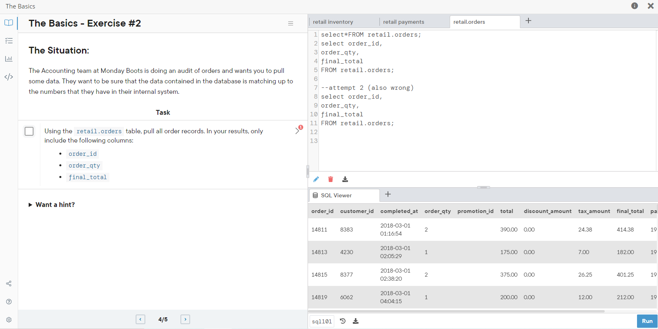658x329 pixels.
Task: Open the bar chart icon in sidebar
Action: [x=9, y=59]
